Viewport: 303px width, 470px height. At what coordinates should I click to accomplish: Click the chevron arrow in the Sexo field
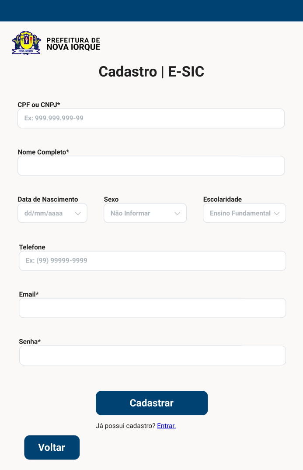pyautogui.click(x=177, y=214)
